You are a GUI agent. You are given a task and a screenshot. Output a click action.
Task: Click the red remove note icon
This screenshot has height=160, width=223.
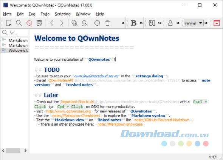pos(29,23)
